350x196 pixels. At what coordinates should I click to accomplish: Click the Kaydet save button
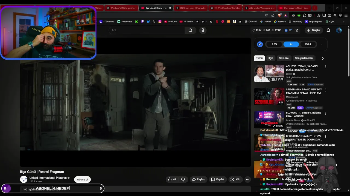click(x=218, y=179)
